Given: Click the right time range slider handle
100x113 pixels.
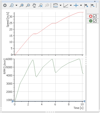Looking at the screenshot, I should click(x=84, y=101).
